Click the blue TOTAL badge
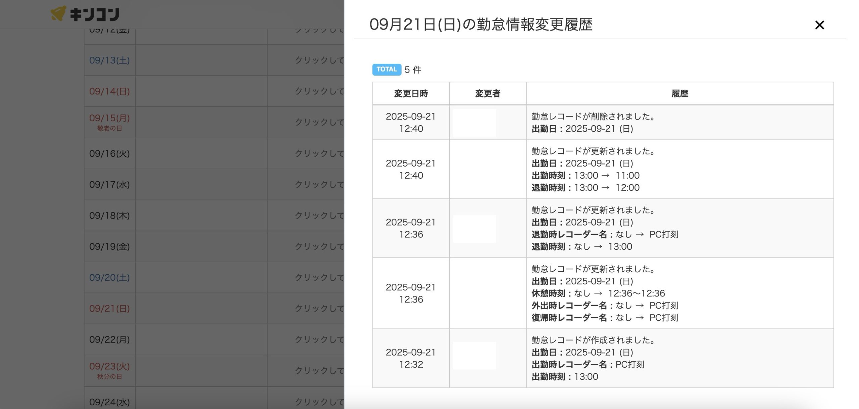859x409 pixels. (x=387, y=70)
